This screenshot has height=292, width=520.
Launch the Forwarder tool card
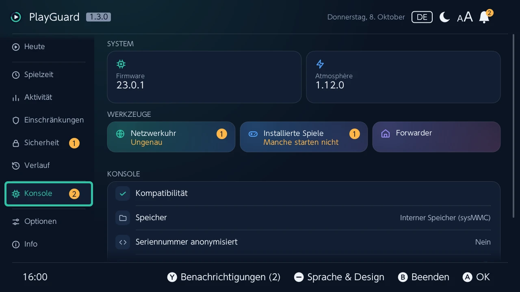(x=436, y=137)
